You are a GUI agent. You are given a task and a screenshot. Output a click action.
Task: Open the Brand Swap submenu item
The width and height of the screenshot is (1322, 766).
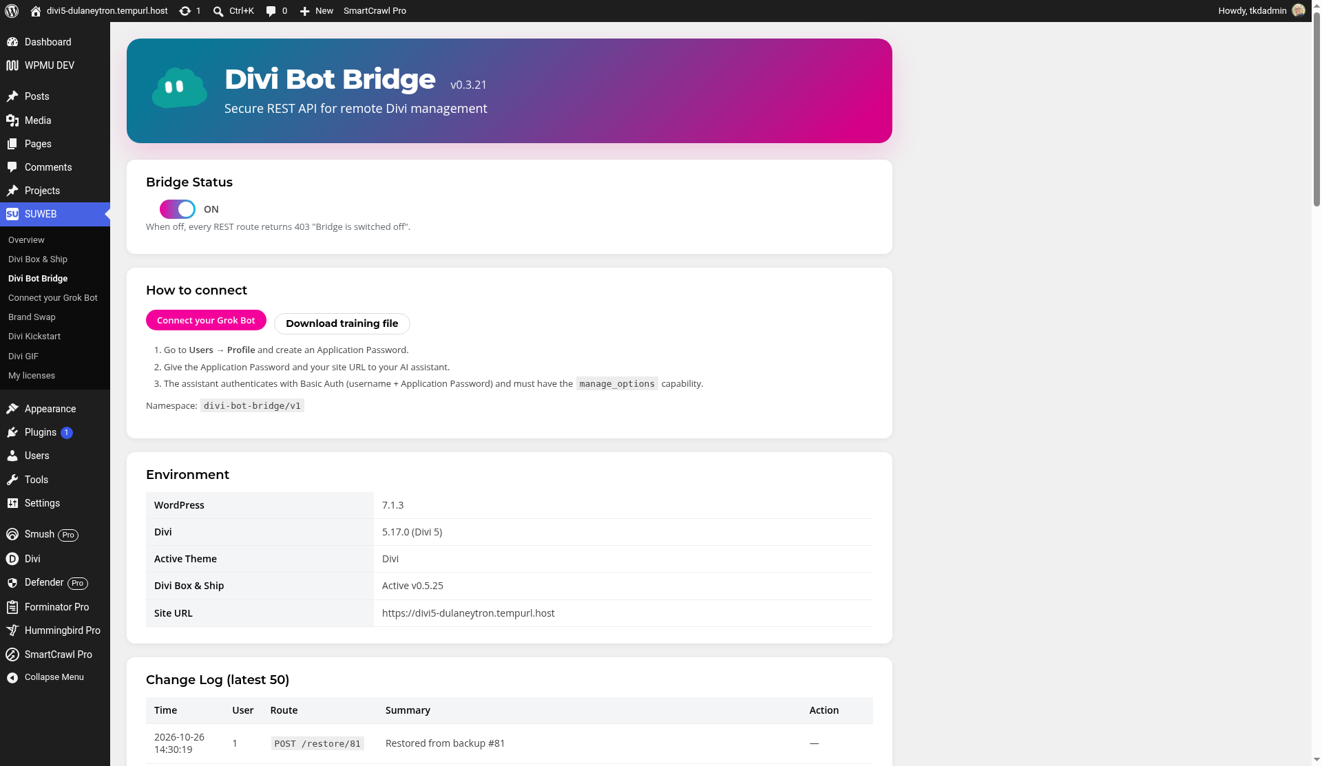[32, 317]
